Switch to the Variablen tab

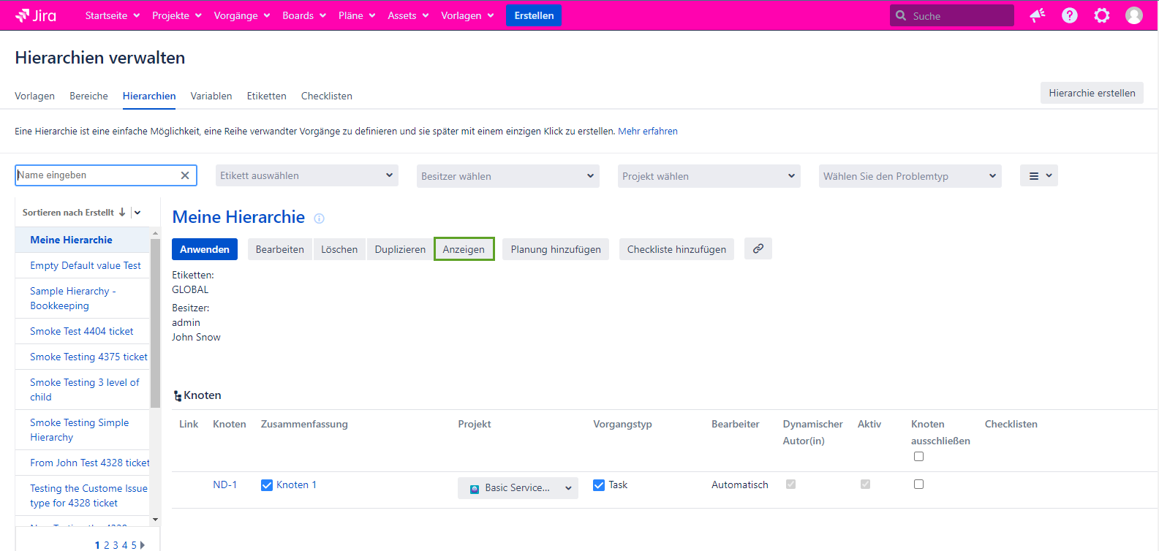click(x=211, y=96)
